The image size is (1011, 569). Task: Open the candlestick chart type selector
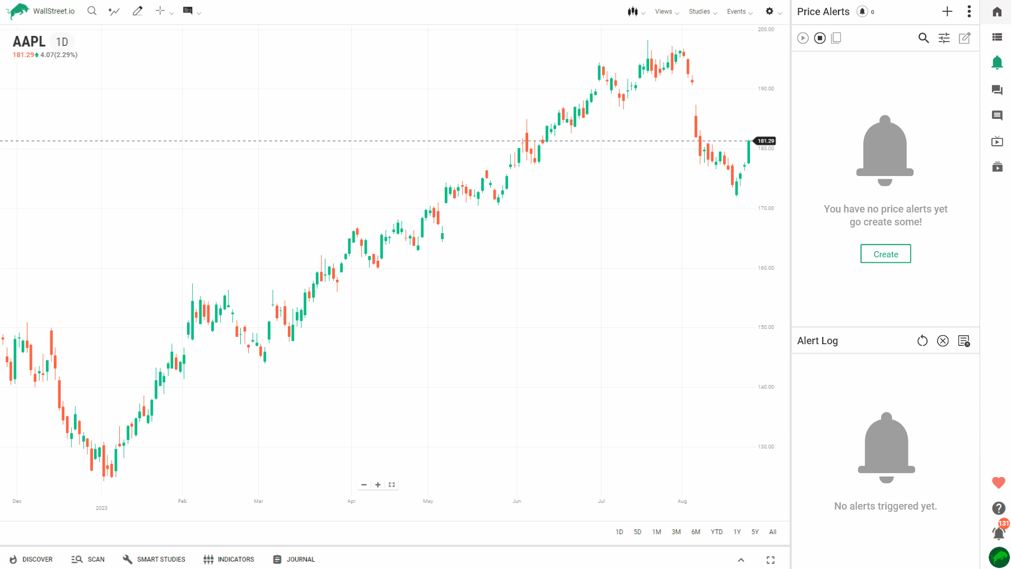[x=633, y=11]
